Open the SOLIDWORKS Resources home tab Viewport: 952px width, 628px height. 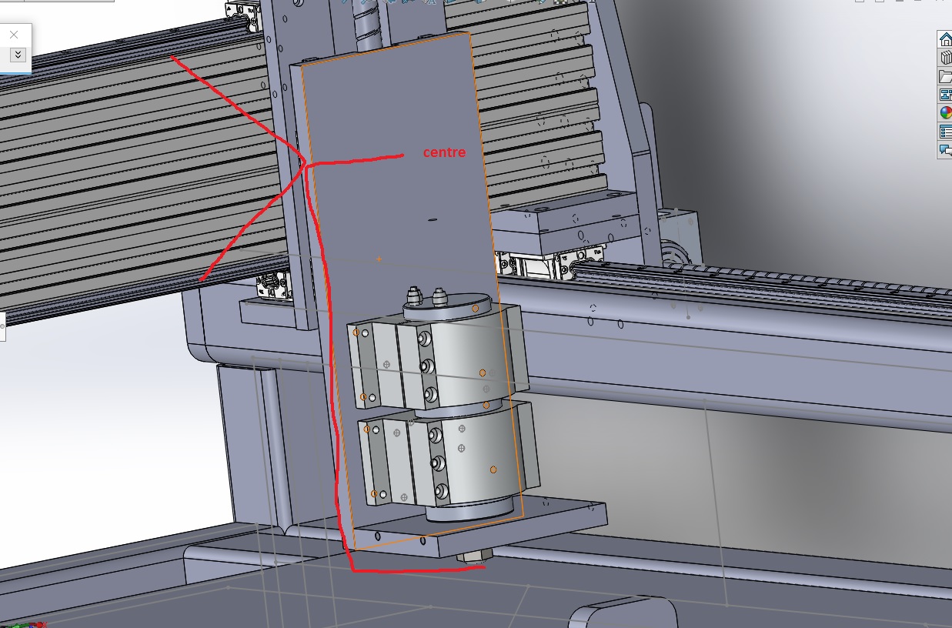click(945, 40)
